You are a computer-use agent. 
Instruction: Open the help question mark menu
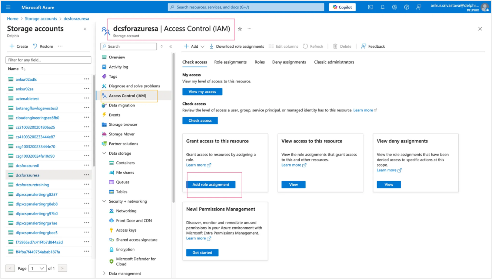pos(406,7)
